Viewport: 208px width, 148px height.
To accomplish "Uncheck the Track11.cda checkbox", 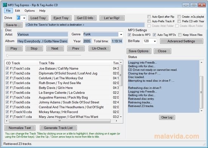I will tap(7, 117).
